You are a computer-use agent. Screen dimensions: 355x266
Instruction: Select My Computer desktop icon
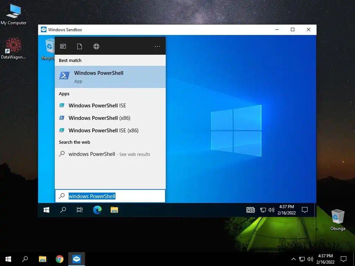14,14
